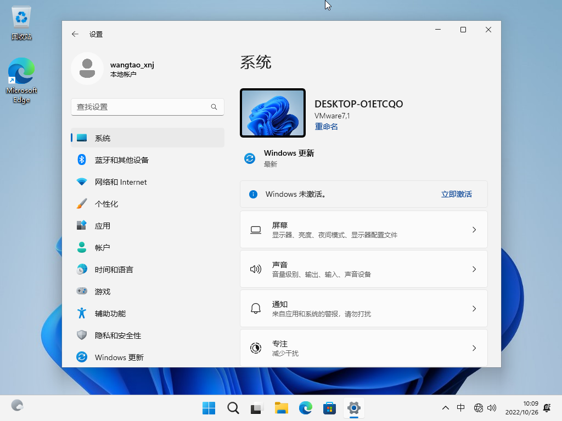Open the Windows Start menu
Viewport: 562px width, 421px height.
point(209,408)
